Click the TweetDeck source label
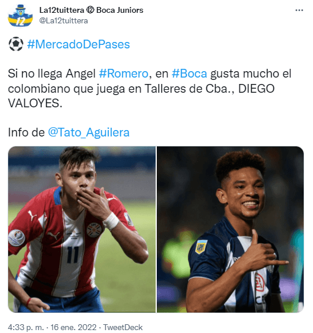 (123, 327)
